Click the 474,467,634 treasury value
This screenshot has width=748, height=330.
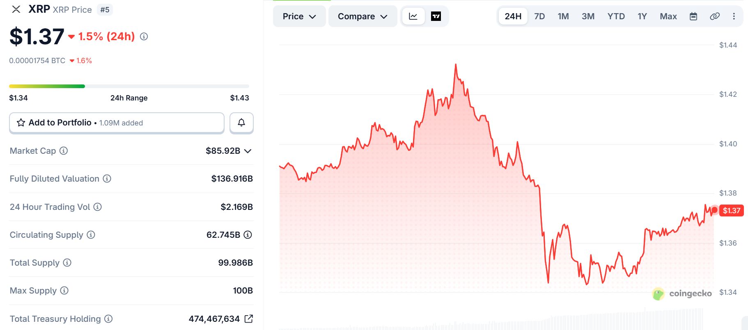(214, 319)
